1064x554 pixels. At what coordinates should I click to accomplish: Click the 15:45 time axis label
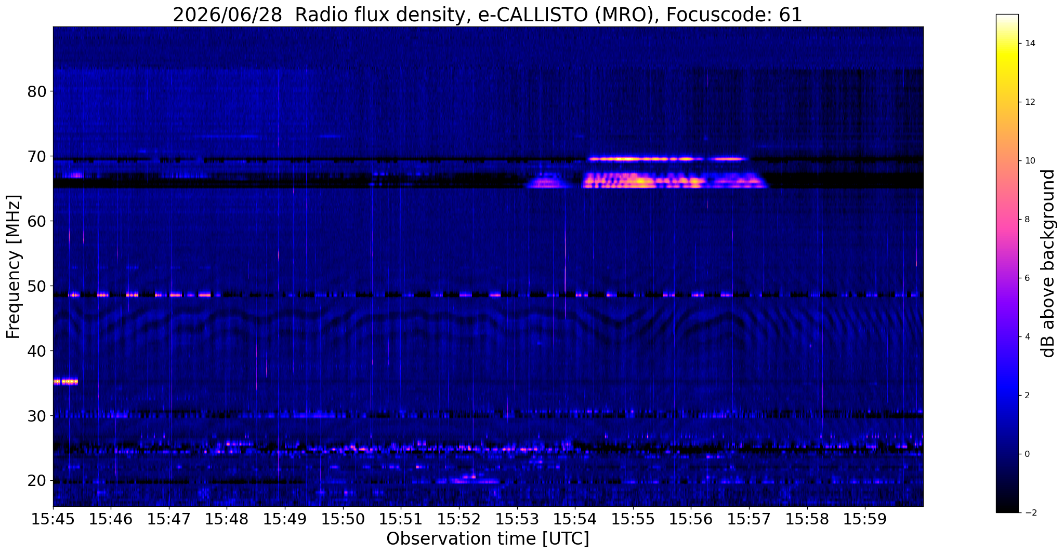53,520
